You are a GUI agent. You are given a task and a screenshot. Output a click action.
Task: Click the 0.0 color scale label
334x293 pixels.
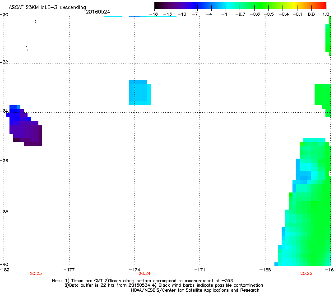311,14
